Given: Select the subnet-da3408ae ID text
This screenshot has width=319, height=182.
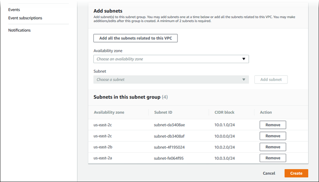Looking at the screenshot, I should [x=169, y=125].
